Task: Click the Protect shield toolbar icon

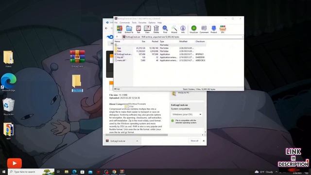Action: [214, 29]
